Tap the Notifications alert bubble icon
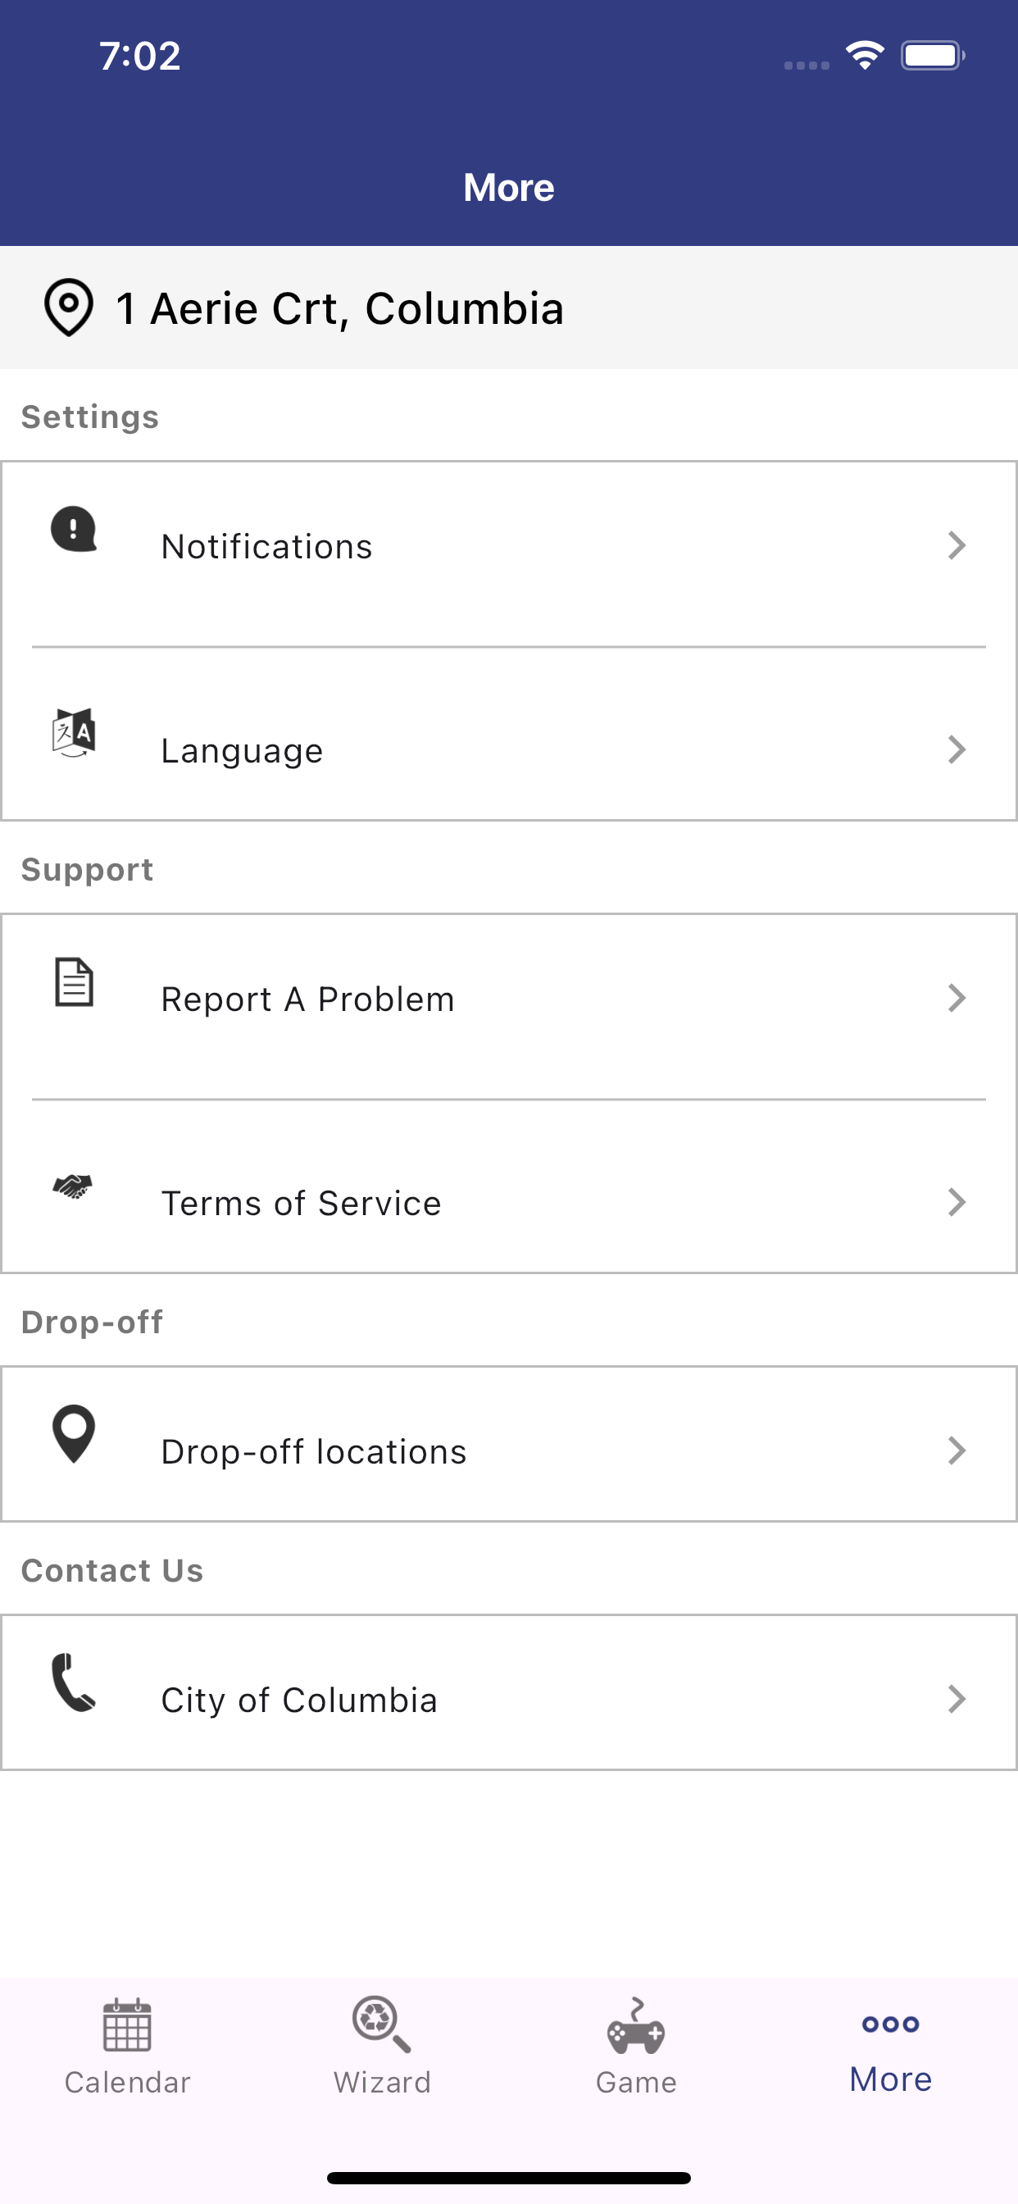Viewport: 1018px width, 2204px height. pos(74,529)
